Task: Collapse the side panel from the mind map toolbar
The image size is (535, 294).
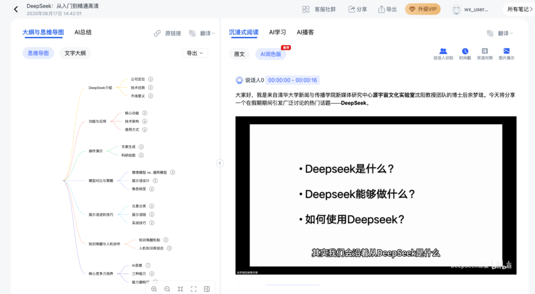Action: point(207,289)
